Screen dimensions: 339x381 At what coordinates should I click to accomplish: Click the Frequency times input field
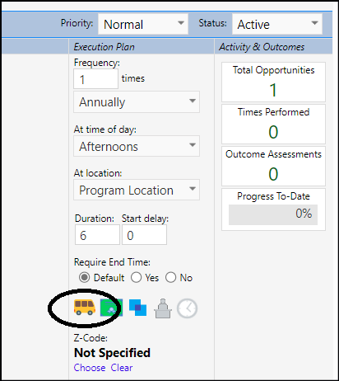tap(95, 79)
